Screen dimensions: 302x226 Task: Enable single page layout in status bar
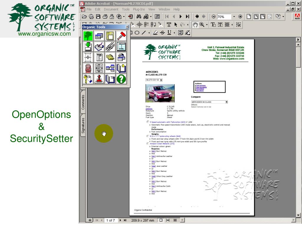click(161, 220)
